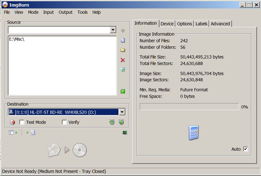This screenshot has width=261, height=176.
Task: Click the red X remove icon
Action: 123,60
